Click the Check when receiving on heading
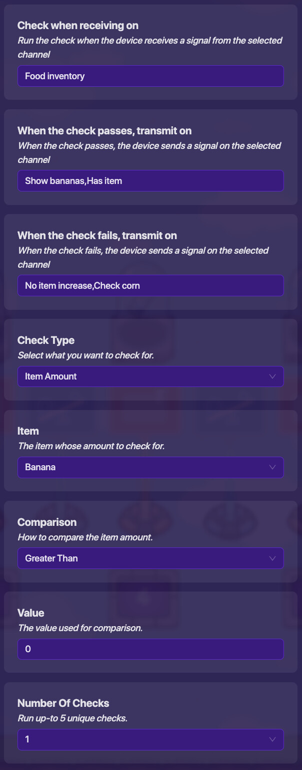The width and height of the screenshot is (302, 770). (x=78, y=26)
